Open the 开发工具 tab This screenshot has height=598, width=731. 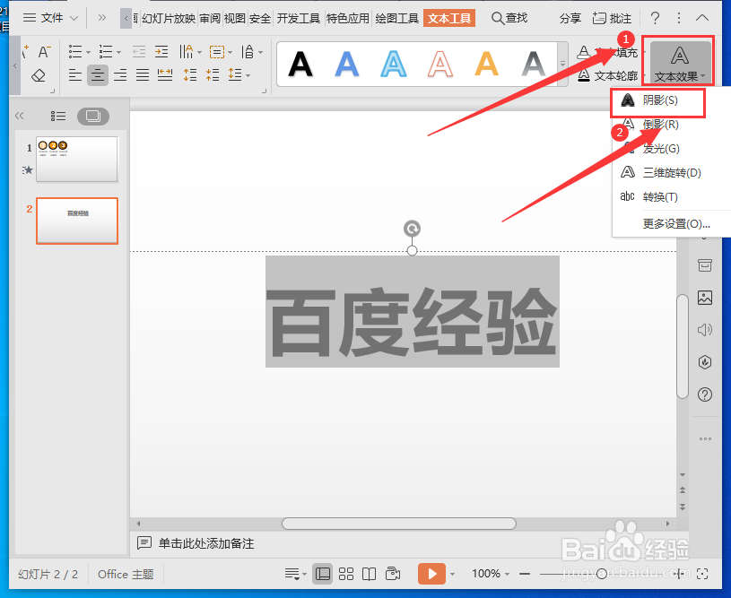tap(299, 19)
